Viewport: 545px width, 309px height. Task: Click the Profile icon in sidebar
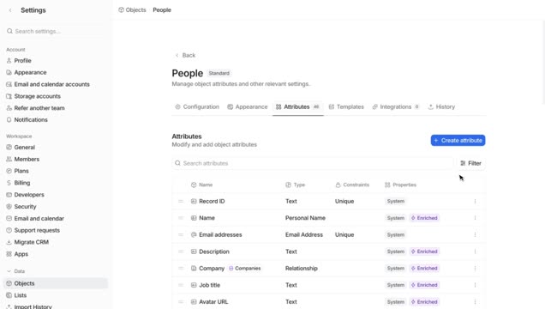click(x=9, y=61)
